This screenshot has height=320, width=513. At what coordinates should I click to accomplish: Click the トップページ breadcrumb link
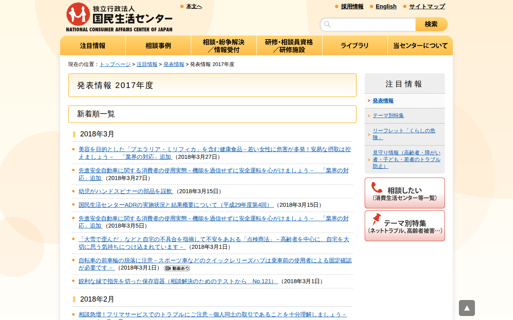click(x=115, y=64)
